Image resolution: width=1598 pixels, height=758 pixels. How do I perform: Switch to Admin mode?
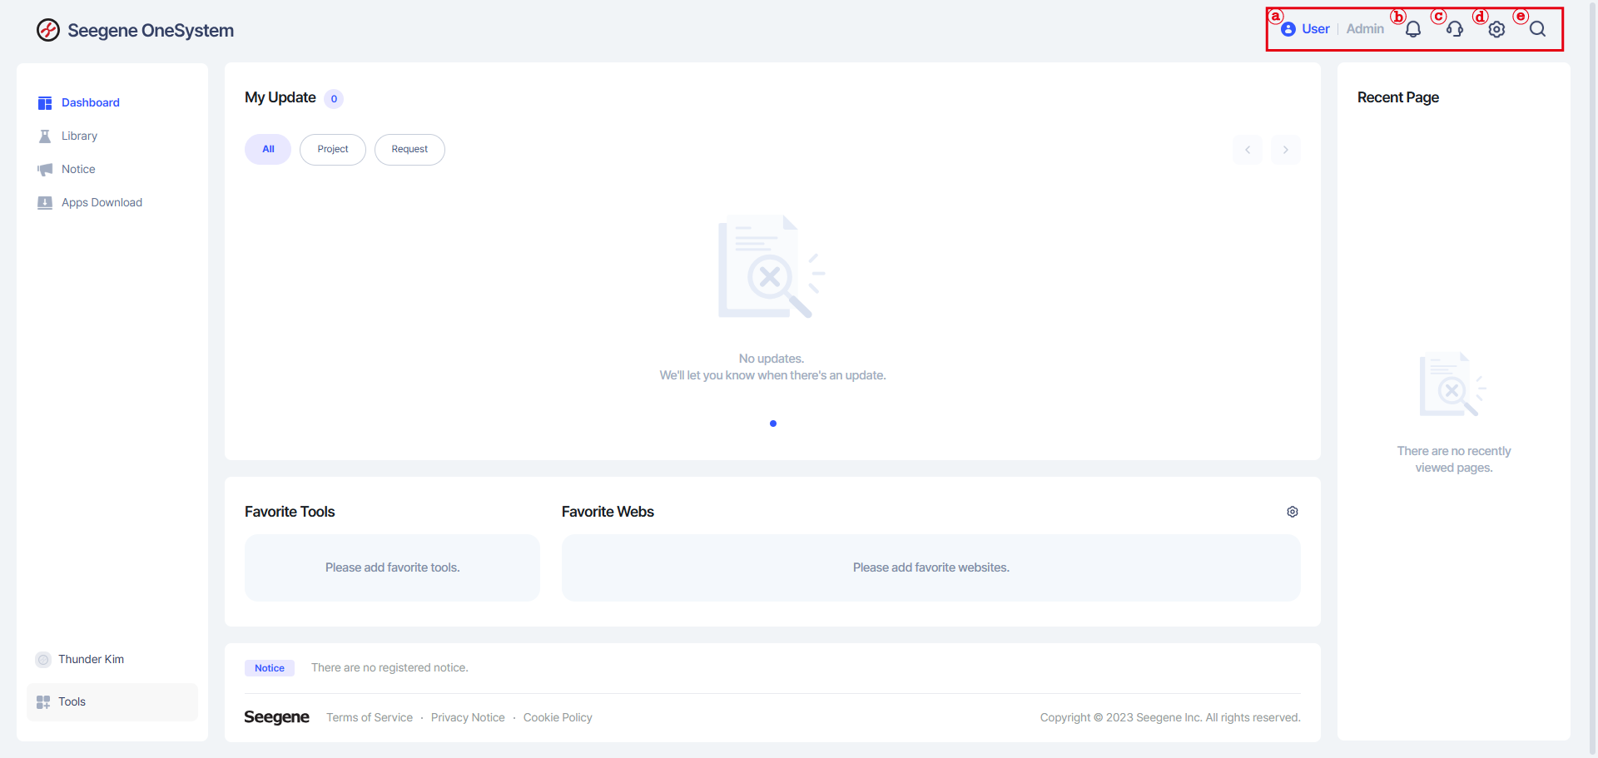tap(1365, 29)
